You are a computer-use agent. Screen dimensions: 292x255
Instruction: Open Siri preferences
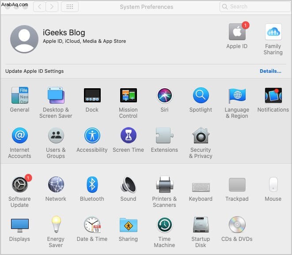tap(164, 95)
